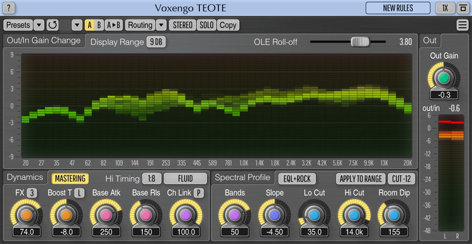Screen dimensions: 472x244
Task: Click the Room Dip value field 155
Action: pyautogui.click(x=394, y=231)
